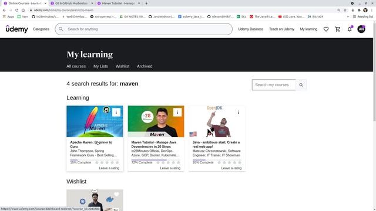Open the wishlist heart icon in header
376x211 pixels.
[x=326, y=29]
